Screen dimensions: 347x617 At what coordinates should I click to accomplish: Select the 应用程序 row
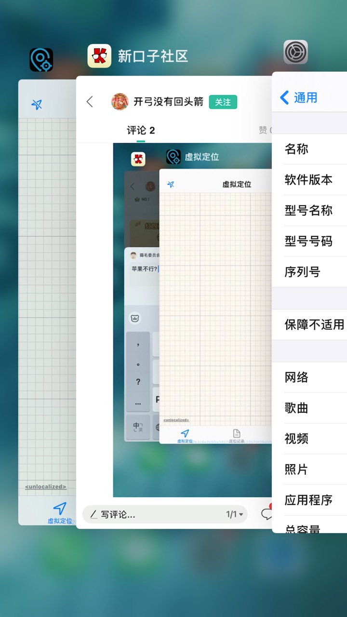[x=309, y=500]
